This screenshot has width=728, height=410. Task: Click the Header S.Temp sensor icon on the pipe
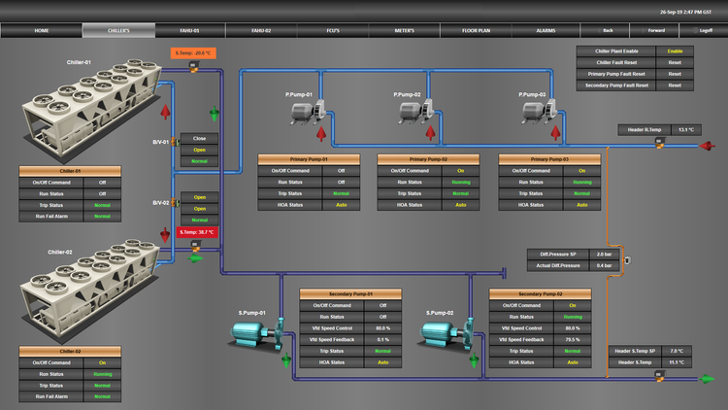click(x=659, y=376)
